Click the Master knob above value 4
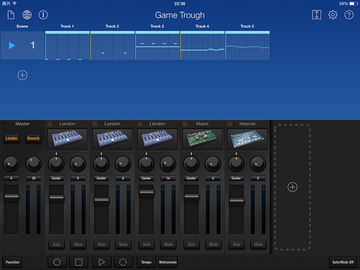This screenshot has width=360, height=270. tap(11, 163)
